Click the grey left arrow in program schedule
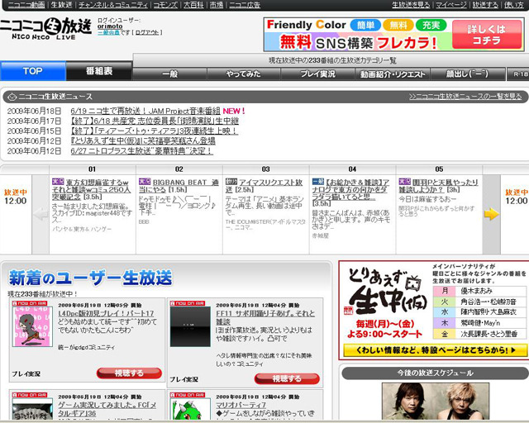The height and width of the screenshot is (423, 529). coord(41,214)
